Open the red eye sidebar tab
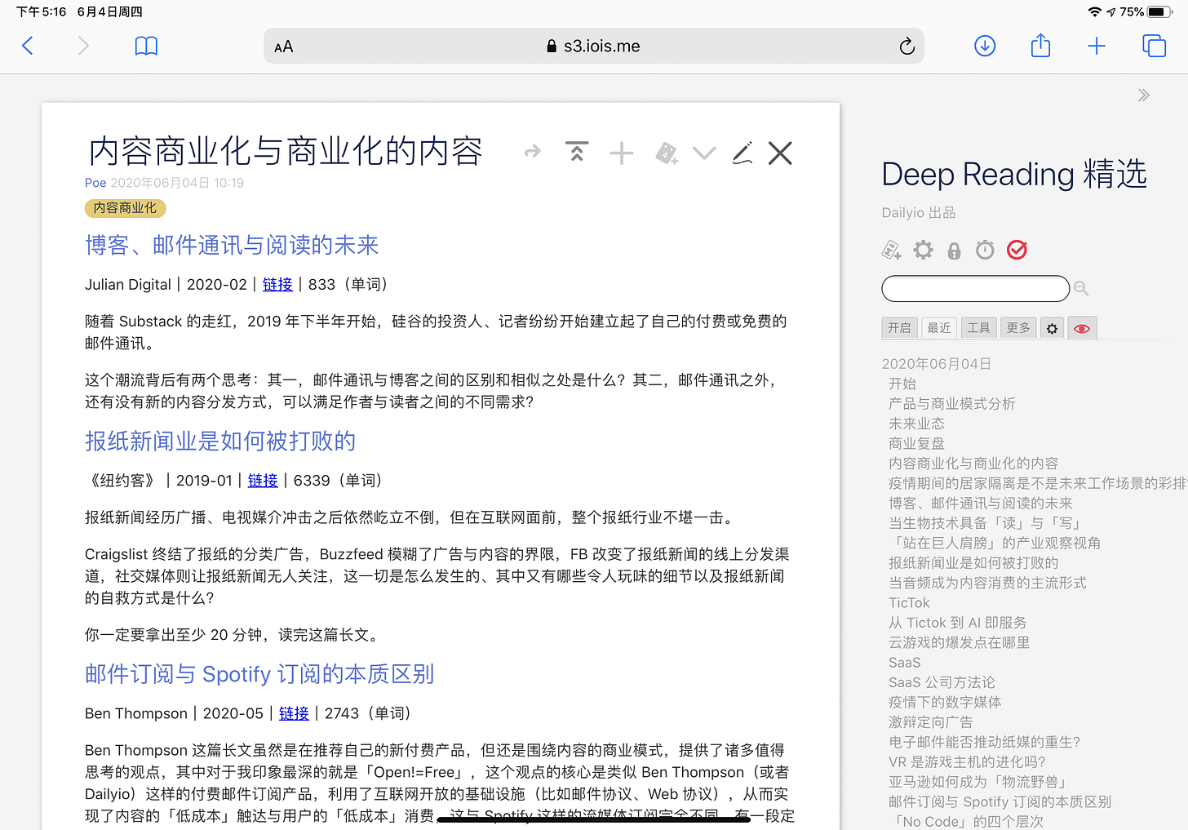The height and width of the screenshot is (830, 1188). pos(1082,328)
